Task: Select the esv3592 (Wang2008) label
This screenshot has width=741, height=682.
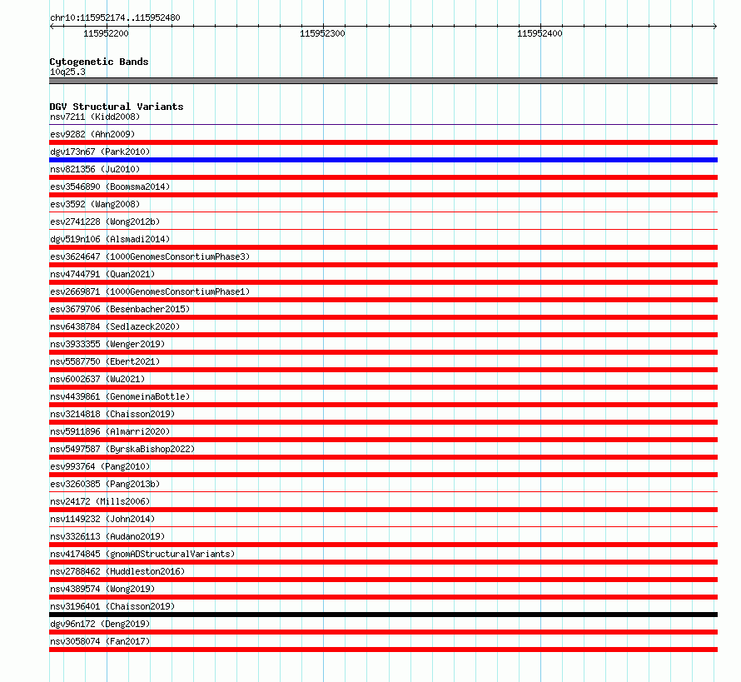Action: 95,204
